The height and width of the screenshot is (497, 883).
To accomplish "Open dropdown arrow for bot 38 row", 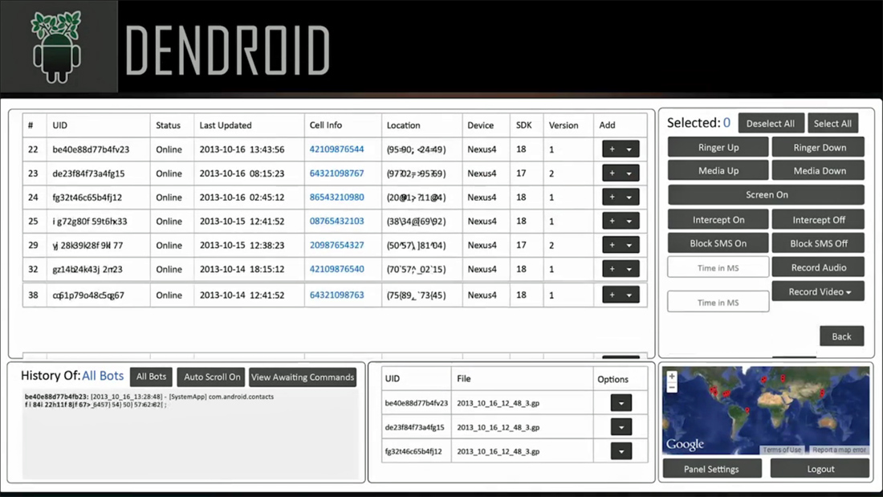I will click(629, 295).
